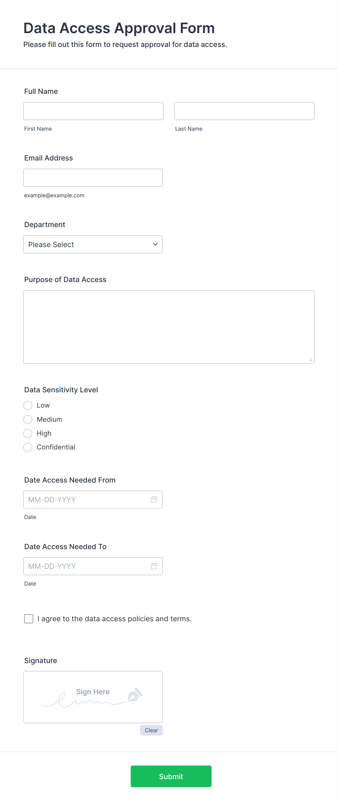This screenshot has height=805, width=338.
Task: Open calendar picker for Date Access Needed To
Action: coord(154,566)
